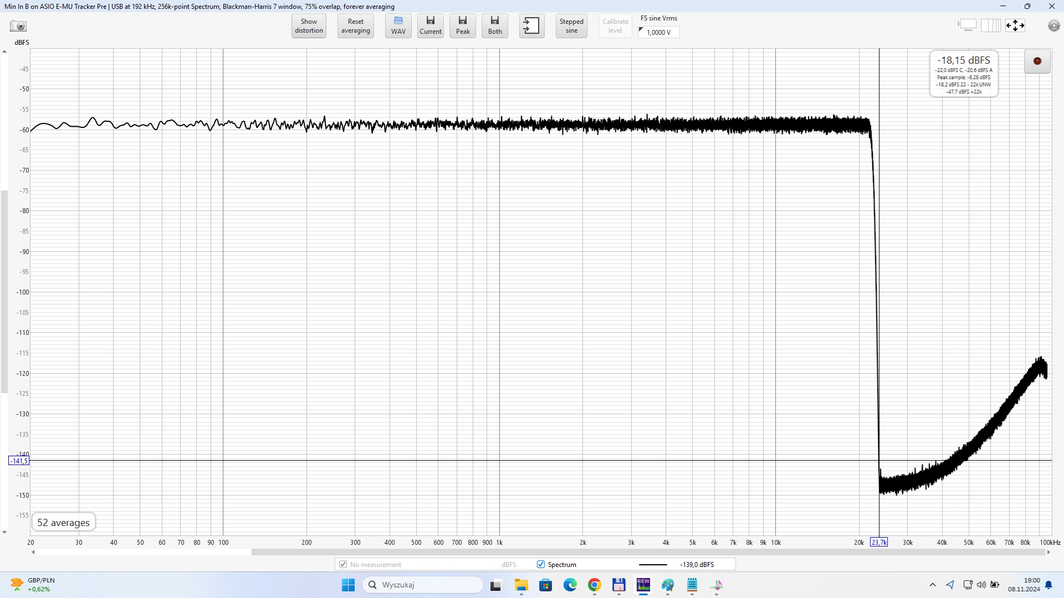This screenshot has width=1064, height=598.
Task: Click the -139,0 dBFS legend value
Action: tap(697, 565)
